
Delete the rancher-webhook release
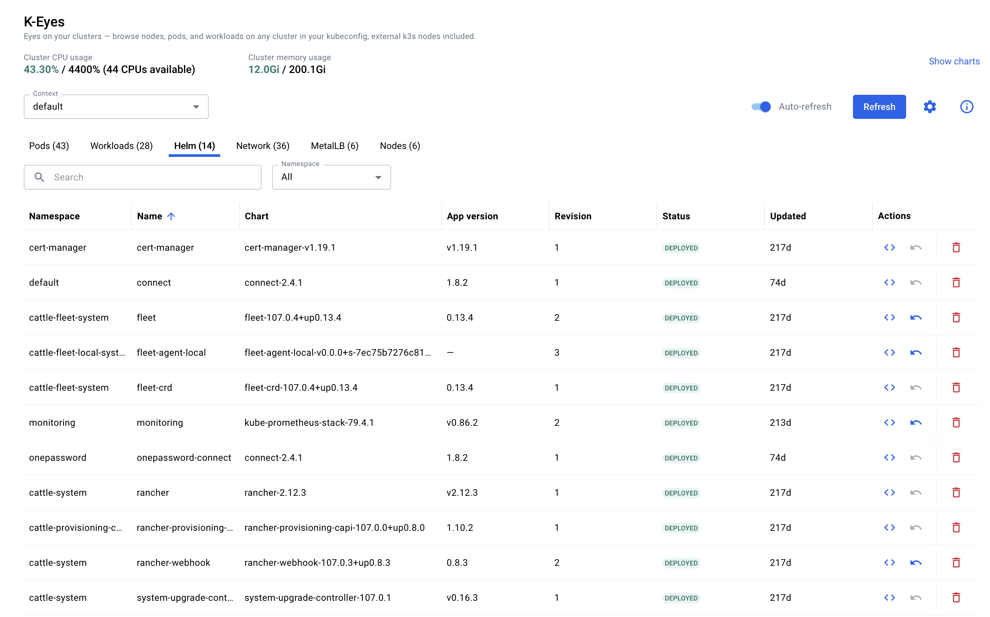point(956,563)
